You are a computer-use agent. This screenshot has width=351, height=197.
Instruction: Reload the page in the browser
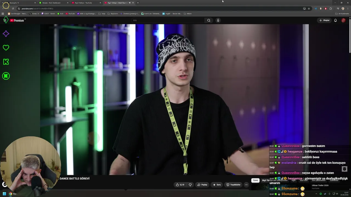pos(13,8)
